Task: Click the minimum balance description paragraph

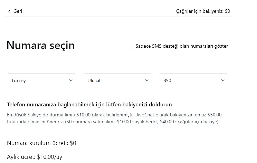Action: (114, 118)
